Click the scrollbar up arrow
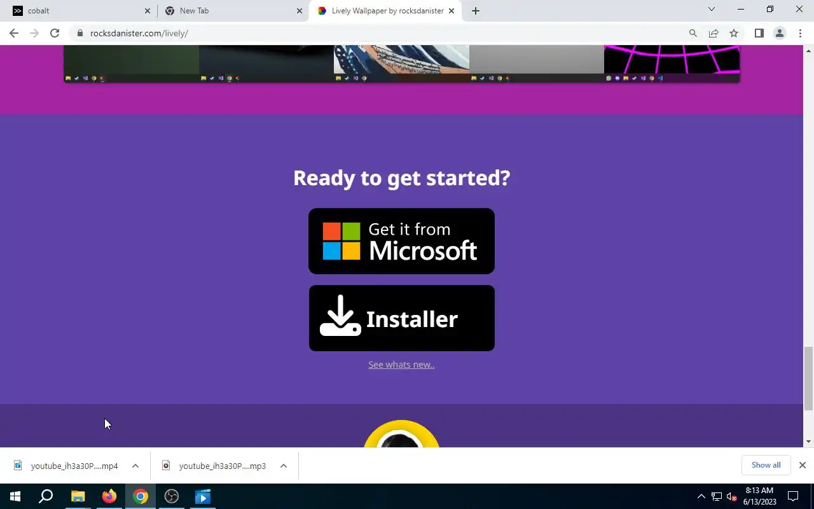The height and width of the screenshot is (509, 814). coord(808,50)
